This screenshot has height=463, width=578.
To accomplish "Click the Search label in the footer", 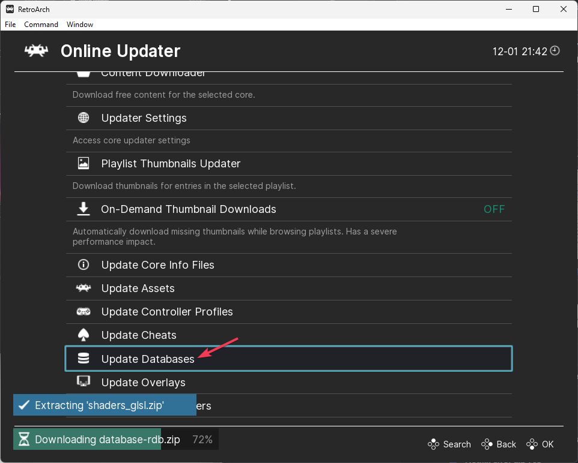I will tap(457, 444).
